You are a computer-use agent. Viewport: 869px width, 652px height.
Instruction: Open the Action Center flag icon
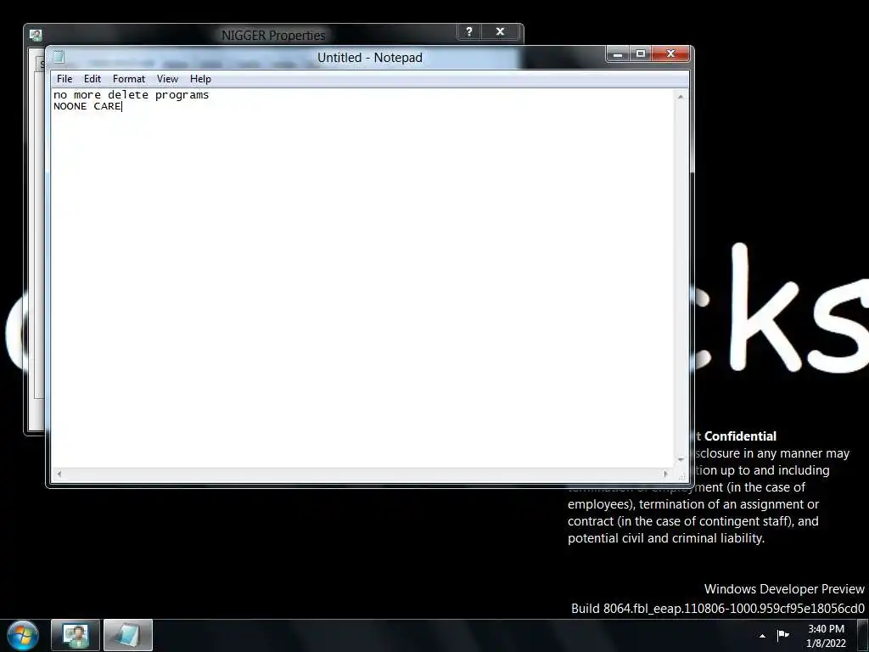click(x=782, y=635)
